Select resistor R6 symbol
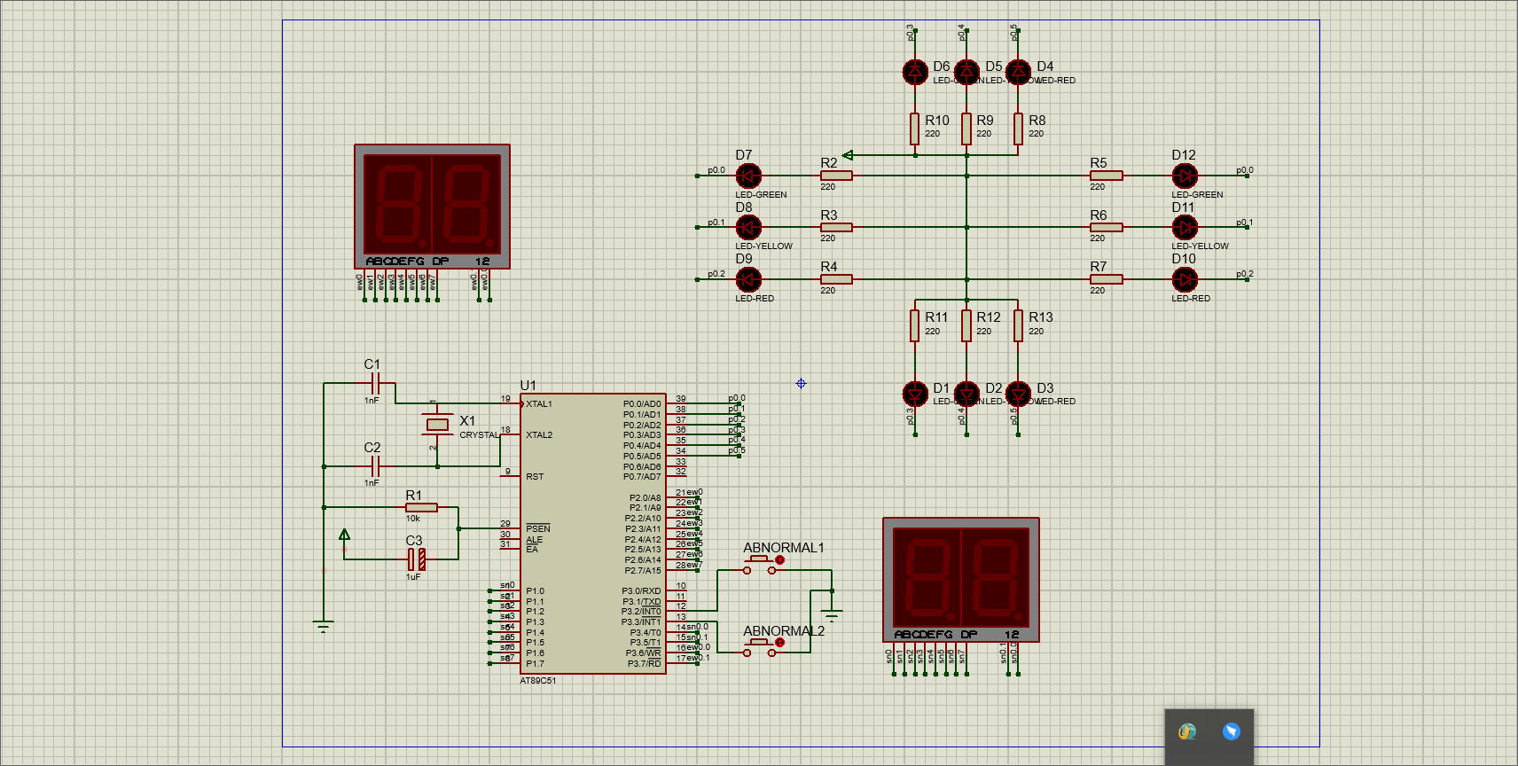Image resolution: width=1518 pixels, height=766 pixels. point(1106,227)
